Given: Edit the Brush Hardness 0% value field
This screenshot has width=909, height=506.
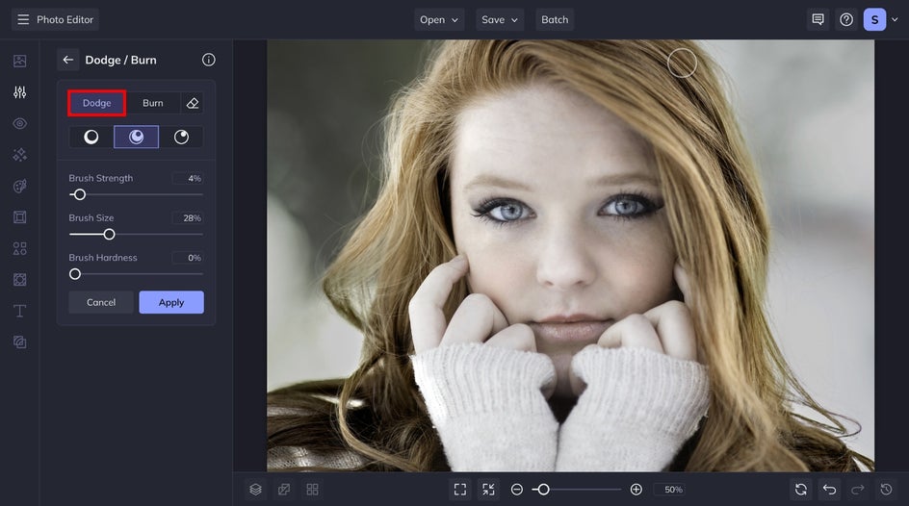Looking at the screenshot, I should [188, 258].
